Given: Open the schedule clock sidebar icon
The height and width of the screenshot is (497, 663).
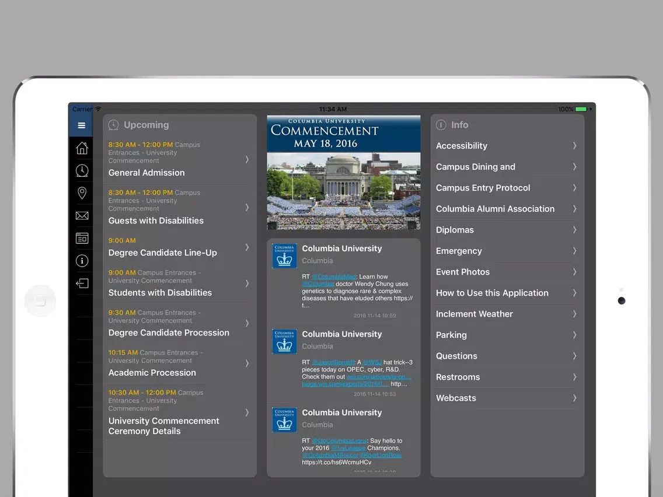Looking at the screenshot, I should click(82, 170).
